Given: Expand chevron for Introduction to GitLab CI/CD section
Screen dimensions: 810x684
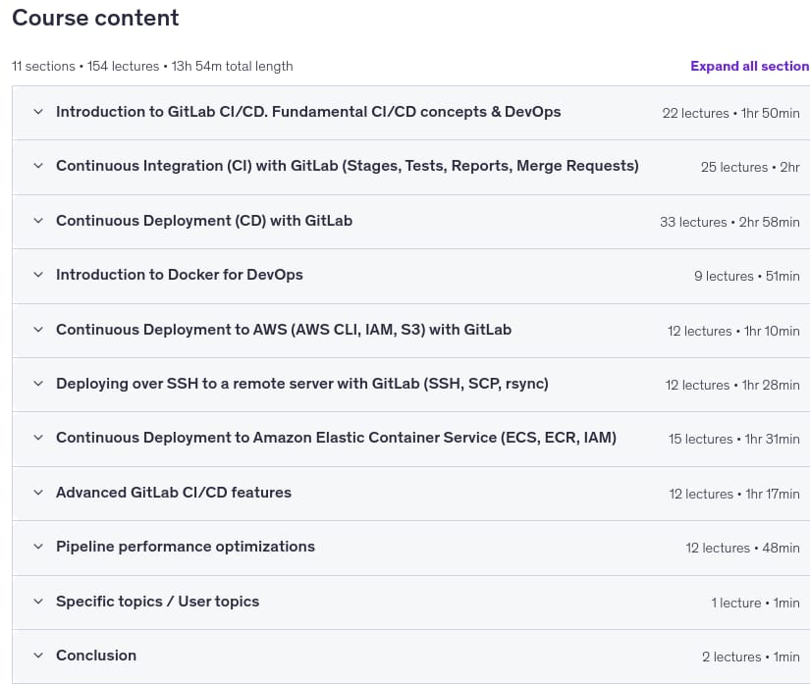Looking at the screenshot, I should click(x=38, y=112).
